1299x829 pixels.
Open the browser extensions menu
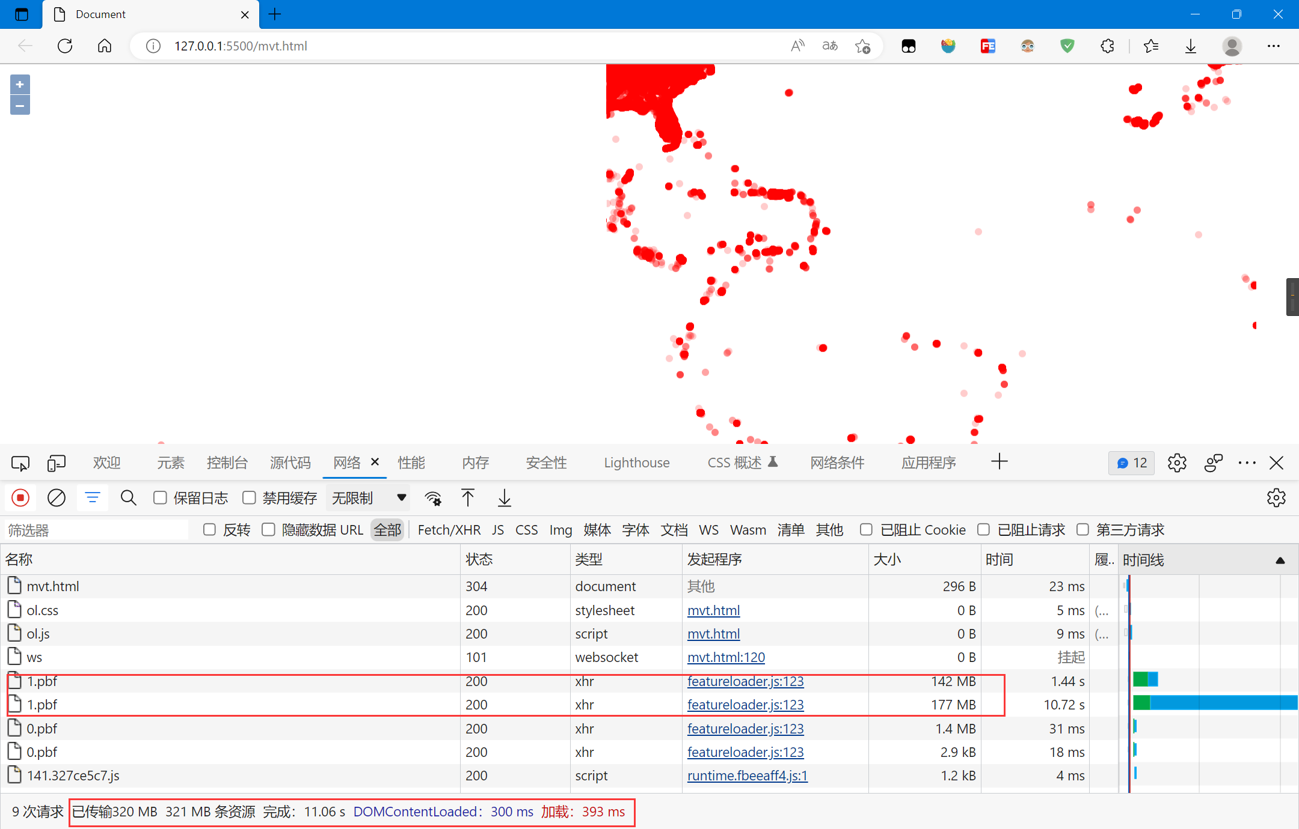(x=1107, y=46)
